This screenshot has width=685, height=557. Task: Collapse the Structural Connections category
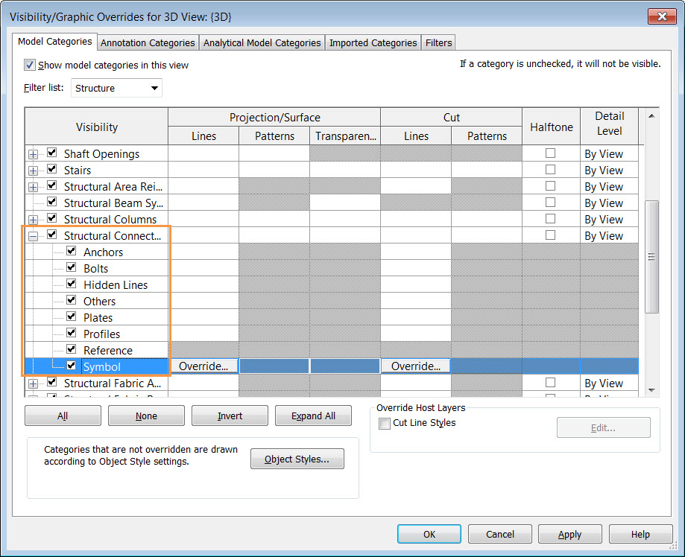coord(33,235)
